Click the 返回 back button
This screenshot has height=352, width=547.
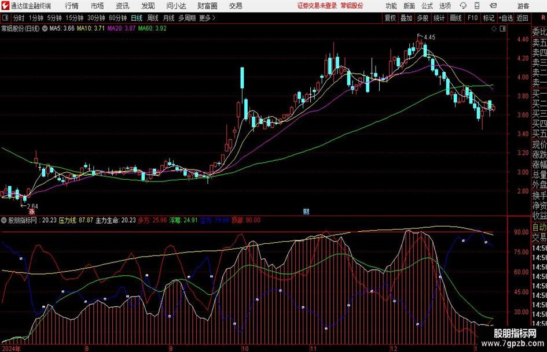pyautogui.click(x=522, y=18)
